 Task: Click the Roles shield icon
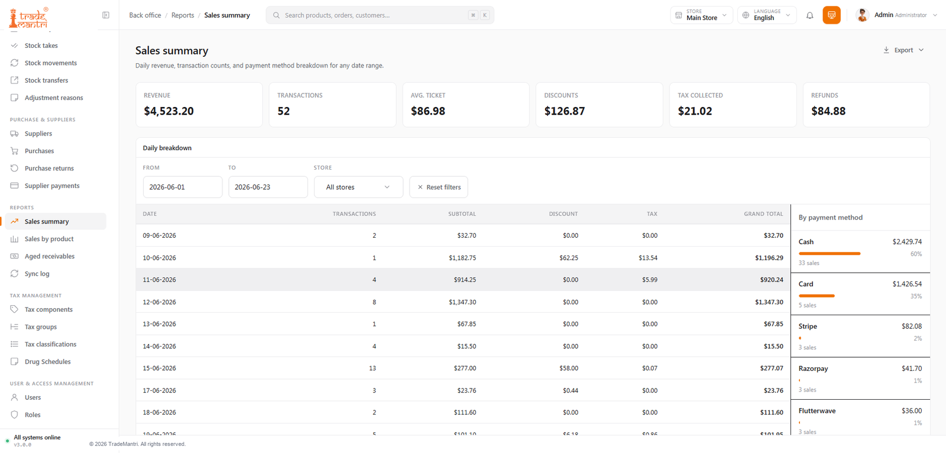[x=14, y=415]
